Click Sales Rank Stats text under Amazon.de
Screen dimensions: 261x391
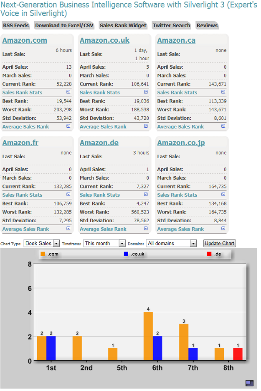point(100,195)
